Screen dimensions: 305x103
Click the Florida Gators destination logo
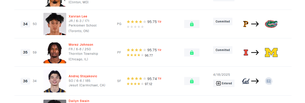pyautogui.click(x=271, y=24)
